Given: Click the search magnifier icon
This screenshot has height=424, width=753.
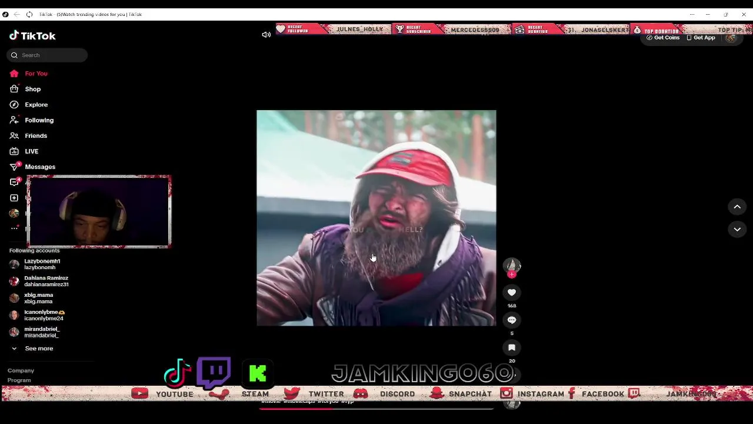Looking at the screenshot, I should tap(14, 55).
